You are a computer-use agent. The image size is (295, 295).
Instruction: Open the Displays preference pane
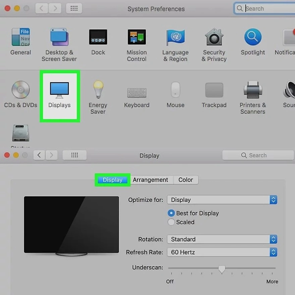tap(59, 91)
